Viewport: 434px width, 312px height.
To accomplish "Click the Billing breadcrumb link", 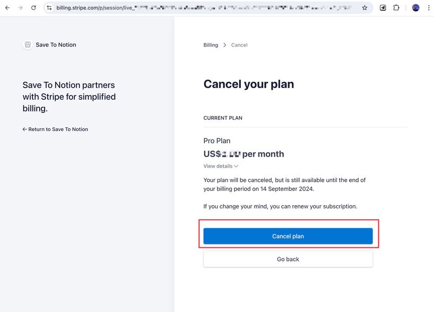I will [x=210, y=45].
